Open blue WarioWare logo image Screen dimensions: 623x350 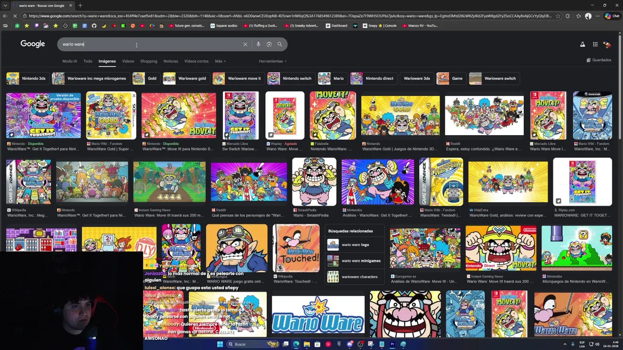(318, 315)
